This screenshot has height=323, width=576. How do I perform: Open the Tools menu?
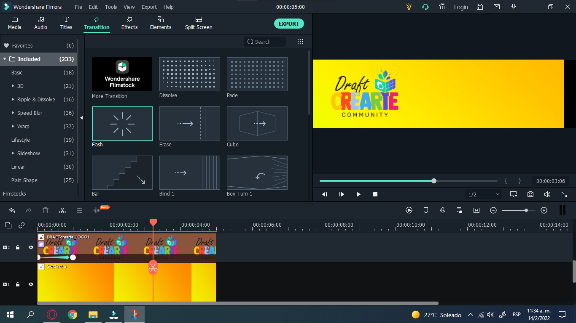point(111,7)
